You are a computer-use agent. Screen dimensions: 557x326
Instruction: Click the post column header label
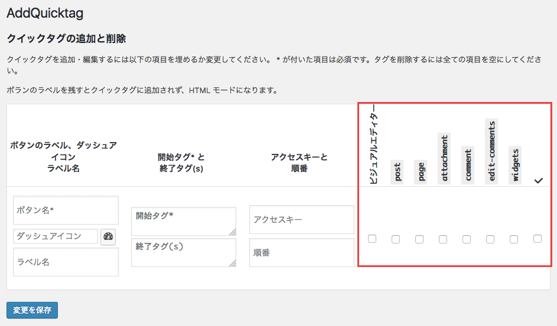(x=397, y=172)
